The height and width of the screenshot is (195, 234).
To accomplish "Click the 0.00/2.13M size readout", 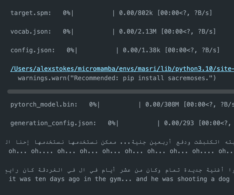I will (138, 32).
